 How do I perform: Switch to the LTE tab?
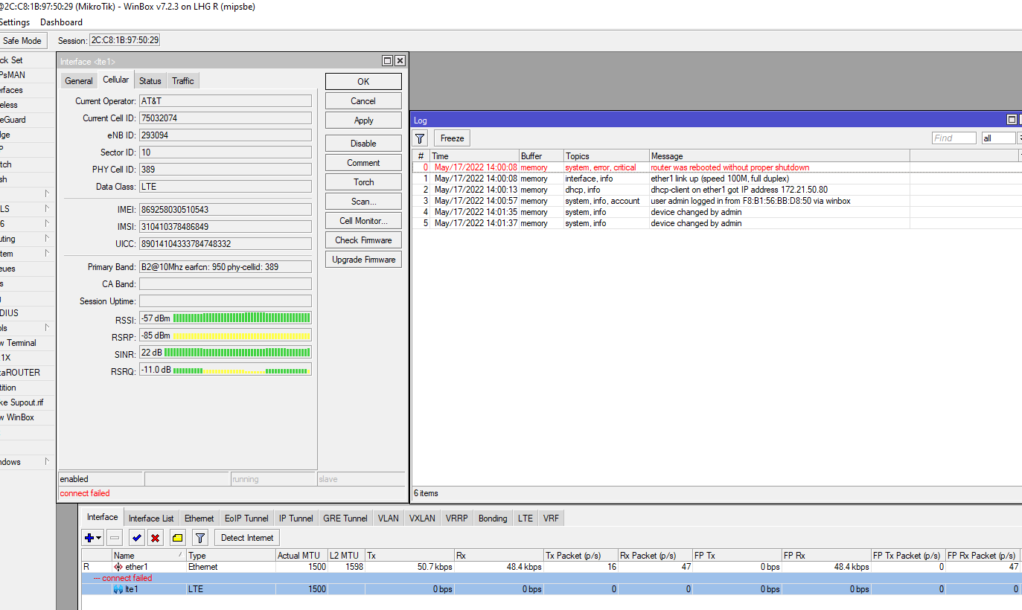[526, 518]
